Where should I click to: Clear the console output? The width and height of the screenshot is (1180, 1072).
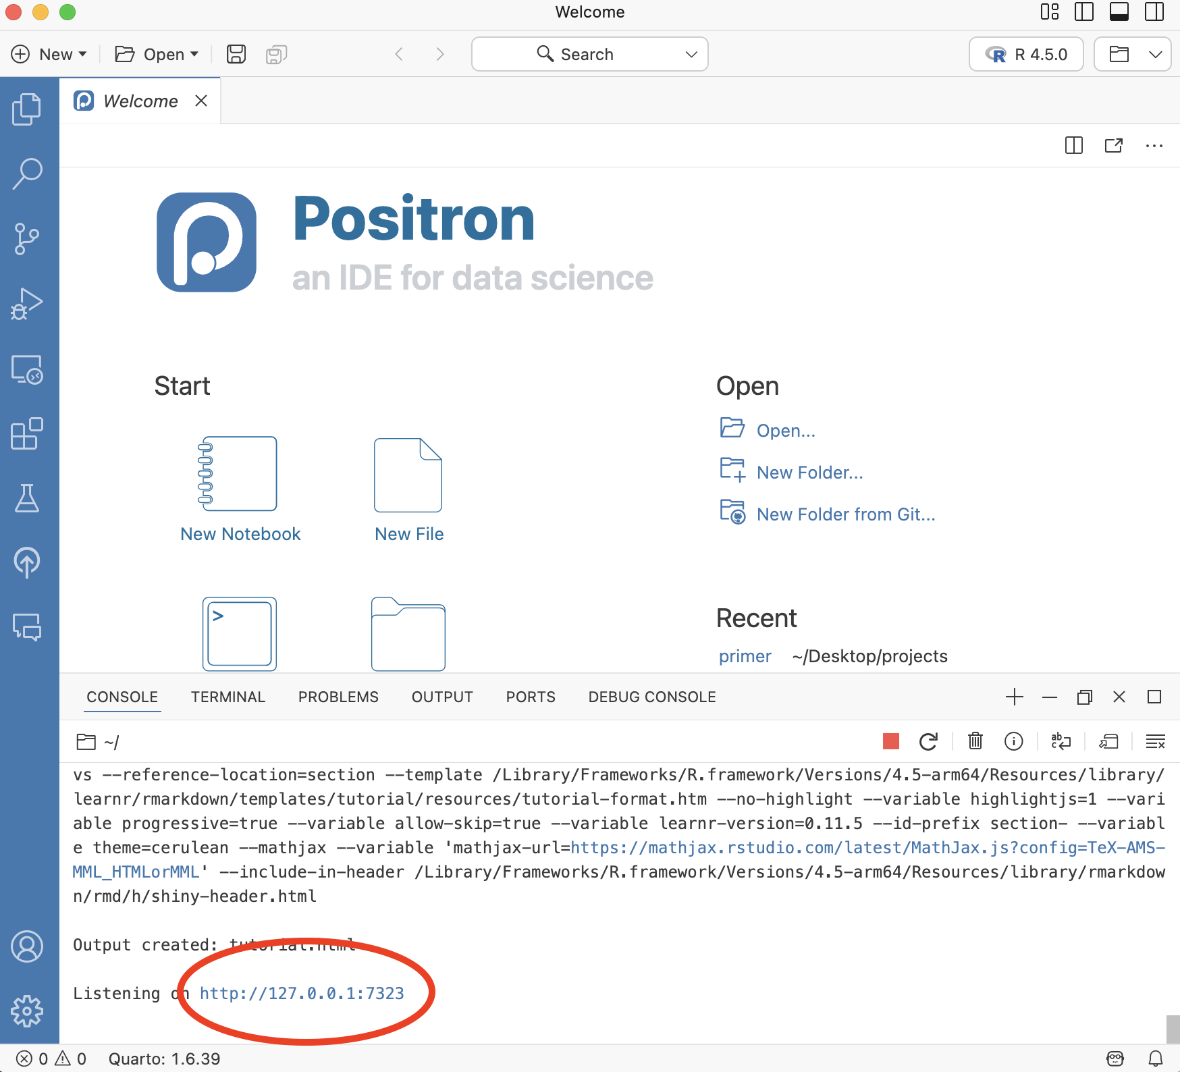point(1156,741)
